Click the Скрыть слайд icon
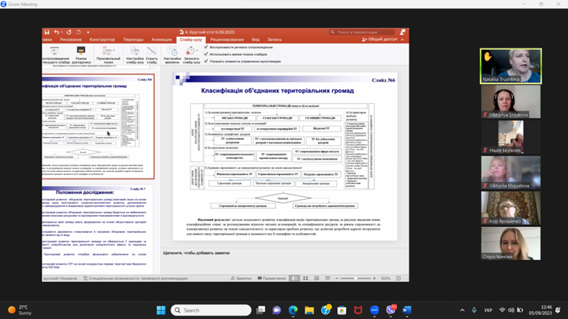The image size is (568, 319). coord(152,52)
